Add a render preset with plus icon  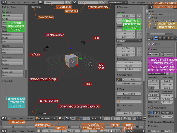coord(168,73)
